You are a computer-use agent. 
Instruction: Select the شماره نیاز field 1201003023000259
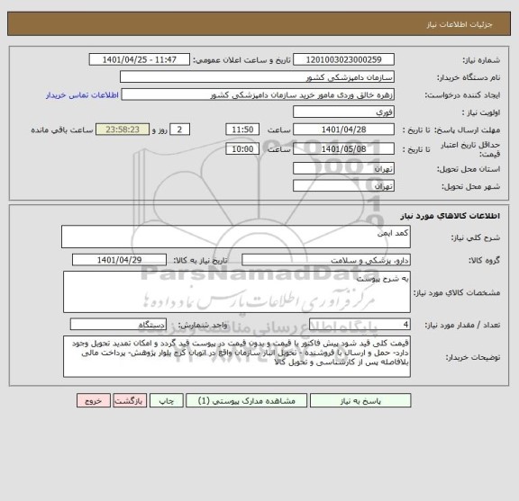pos(343,59)
